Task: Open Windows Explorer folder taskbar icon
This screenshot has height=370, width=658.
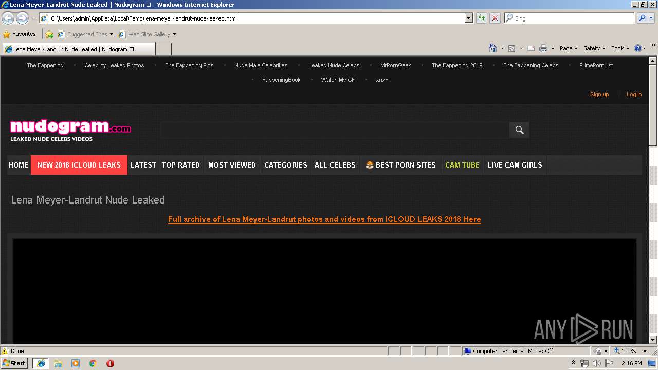Action: [58, 363]
